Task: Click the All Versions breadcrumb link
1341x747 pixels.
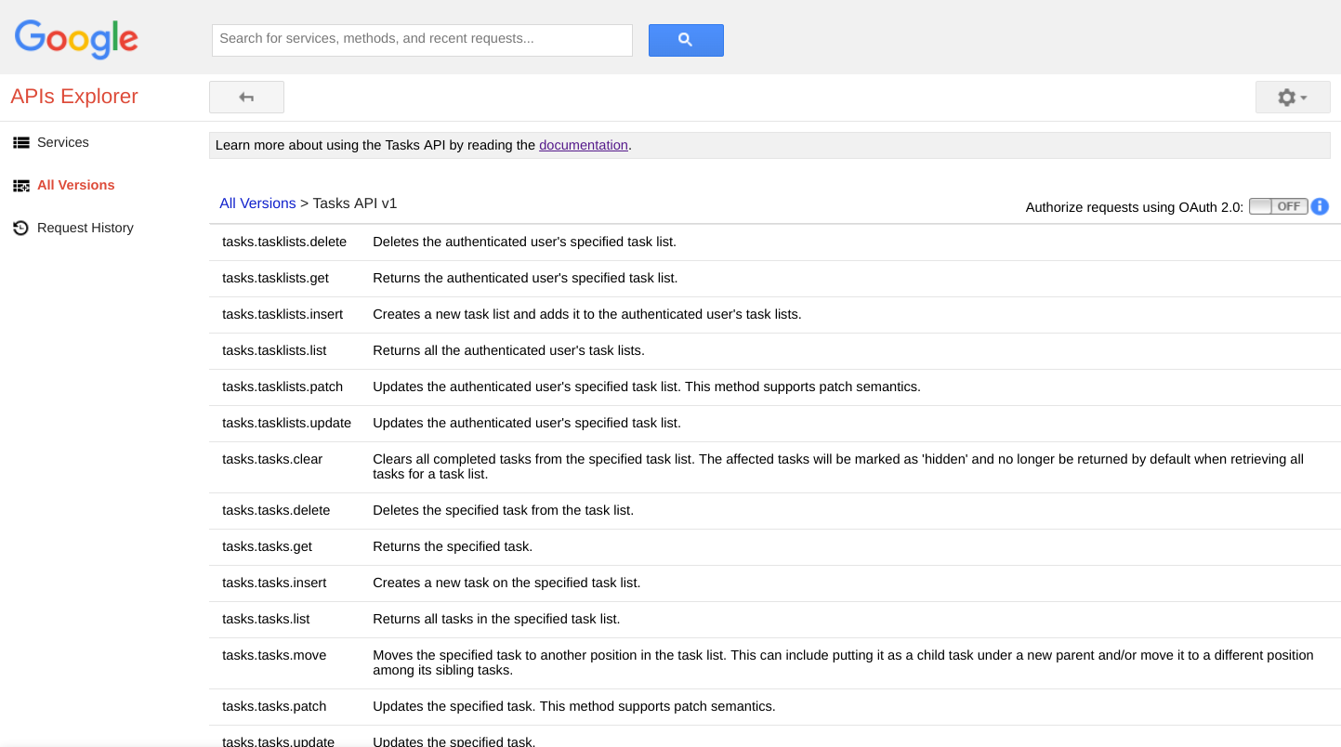Action: click(x=257, y=203)
